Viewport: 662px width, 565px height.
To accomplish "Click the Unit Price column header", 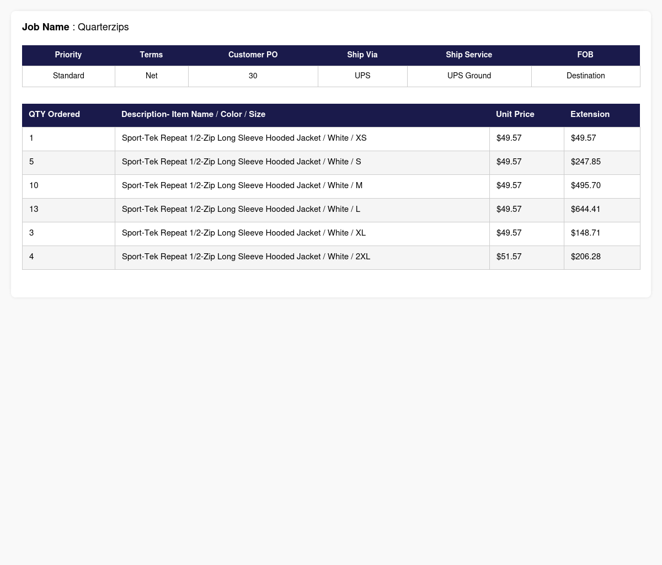I will [x=527, y=115].
